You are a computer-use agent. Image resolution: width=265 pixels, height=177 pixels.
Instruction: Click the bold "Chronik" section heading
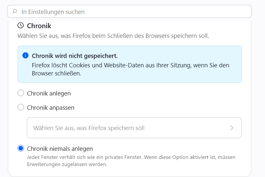click(x=39, y=26)
